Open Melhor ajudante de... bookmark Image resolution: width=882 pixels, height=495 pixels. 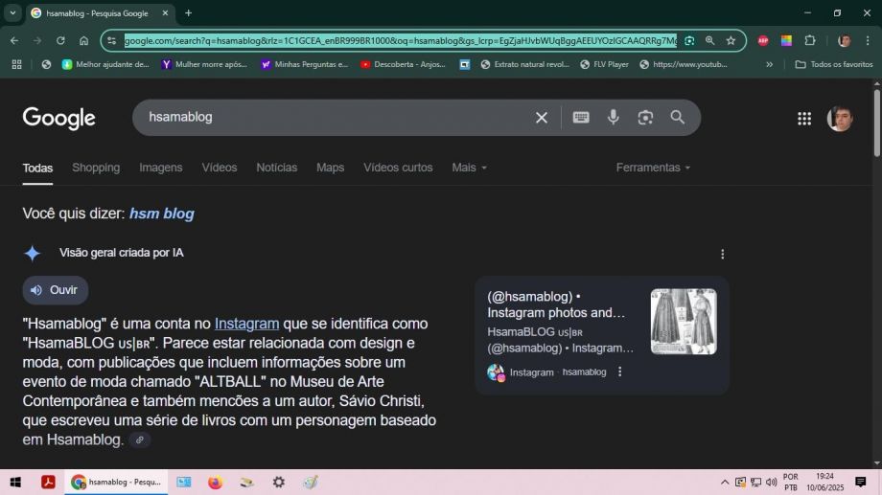[x=105, y=64]
